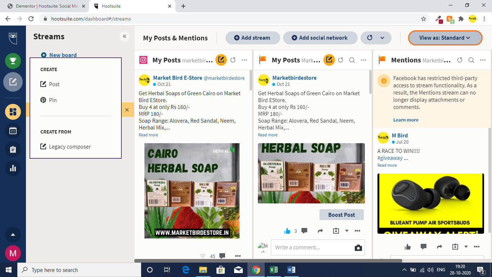
Task: Click the Hootsuite owl logo
Action: (x=13, y=38)
